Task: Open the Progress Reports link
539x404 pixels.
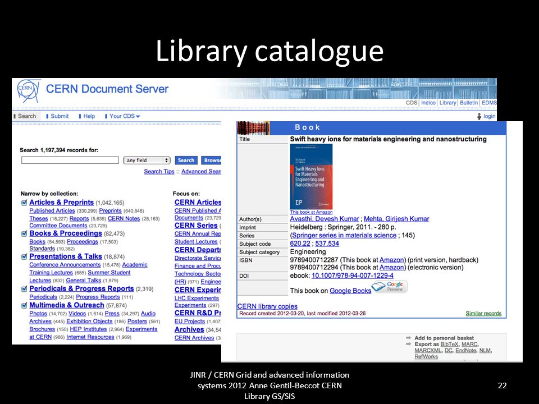Action: (x=98, y=297)
